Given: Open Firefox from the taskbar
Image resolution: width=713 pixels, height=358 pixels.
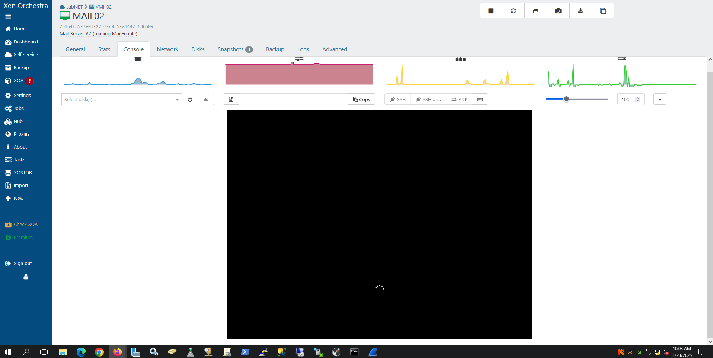Looking at the screenshot, I should pos(117,352).
